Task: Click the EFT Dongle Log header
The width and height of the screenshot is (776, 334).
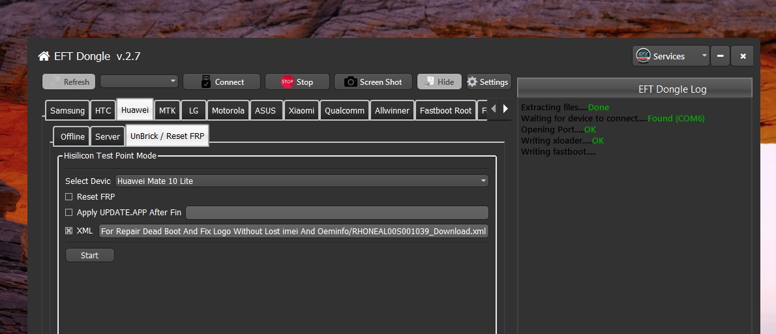Action: click(635, 89)
